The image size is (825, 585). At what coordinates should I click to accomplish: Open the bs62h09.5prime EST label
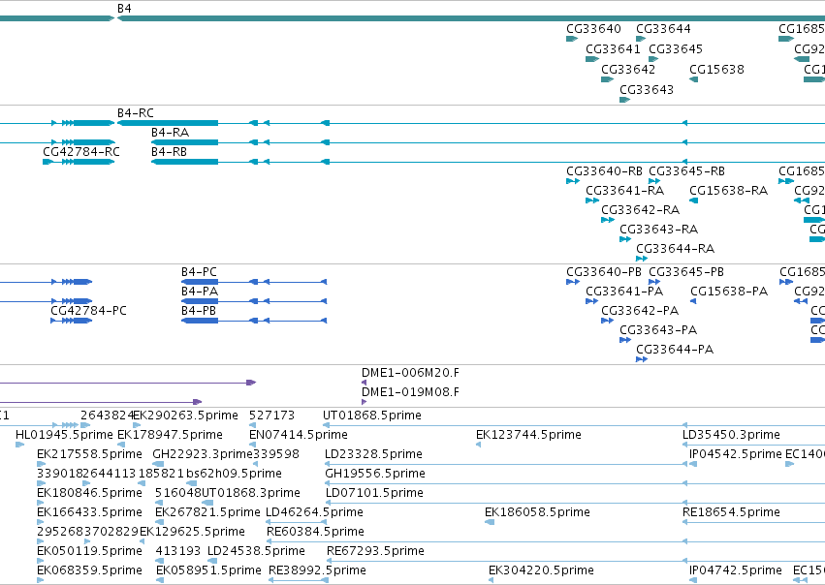point(235,474)
